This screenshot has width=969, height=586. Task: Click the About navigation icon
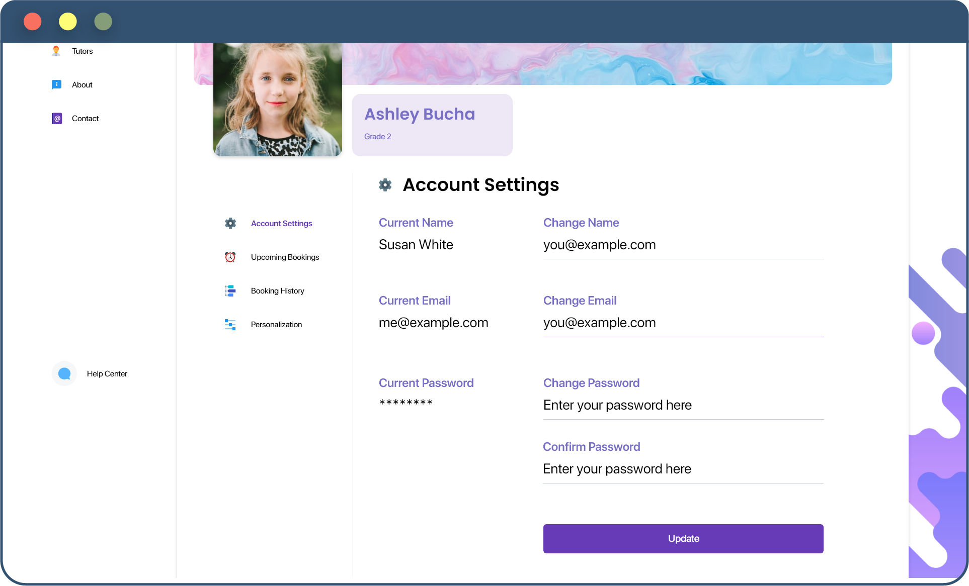point(57,83)
